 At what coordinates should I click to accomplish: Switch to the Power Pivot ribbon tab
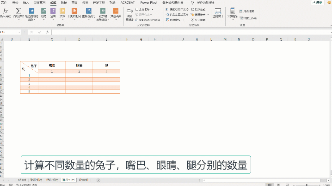click(148, 2)
